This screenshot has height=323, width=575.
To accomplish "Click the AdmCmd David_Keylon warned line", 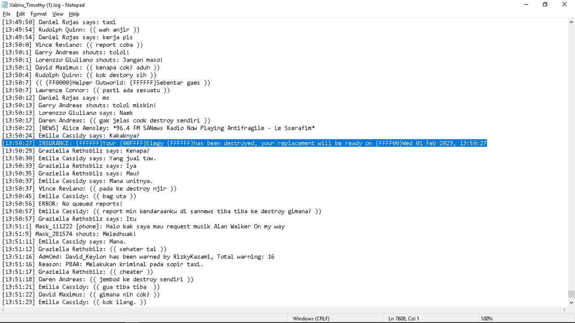I will point(138,257).
